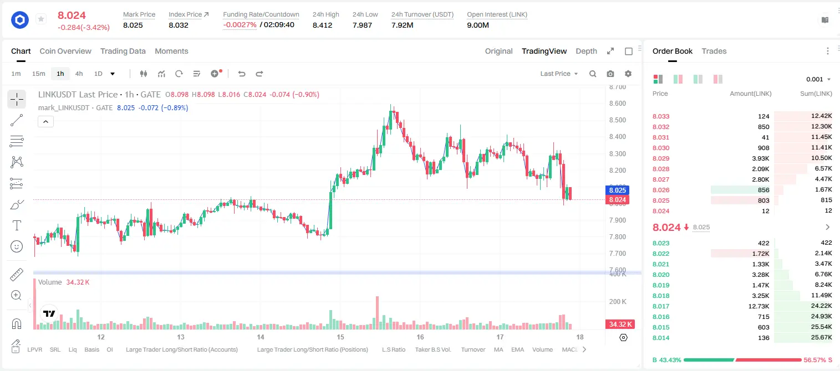Screen dimensions: 840x371
Task: Expand more timeframe options arrow
Action: pos(113,74)
